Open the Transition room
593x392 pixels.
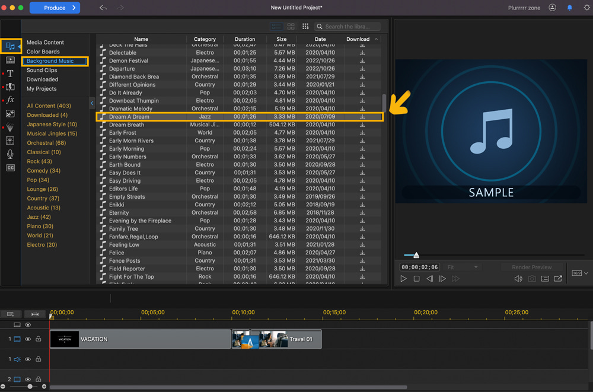(x=10, y=86)
